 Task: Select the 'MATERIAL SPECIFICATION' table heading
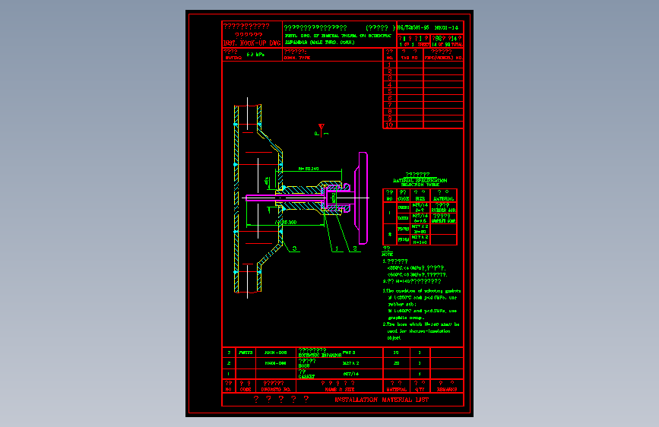(420, 180)
